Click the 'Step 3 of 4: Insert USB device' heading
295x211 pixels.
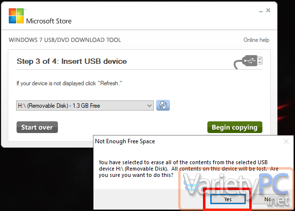coord(72,61)
